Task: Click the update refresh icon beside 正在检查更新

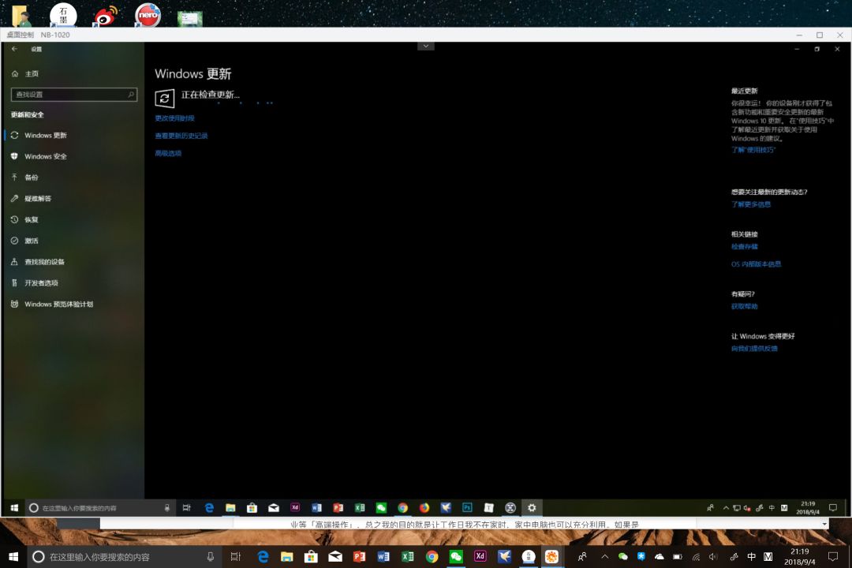Action: (165, 99)
